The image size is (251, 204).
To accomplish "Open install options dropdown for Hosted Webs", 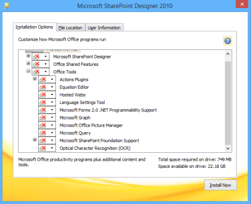I will pos(52,94).
